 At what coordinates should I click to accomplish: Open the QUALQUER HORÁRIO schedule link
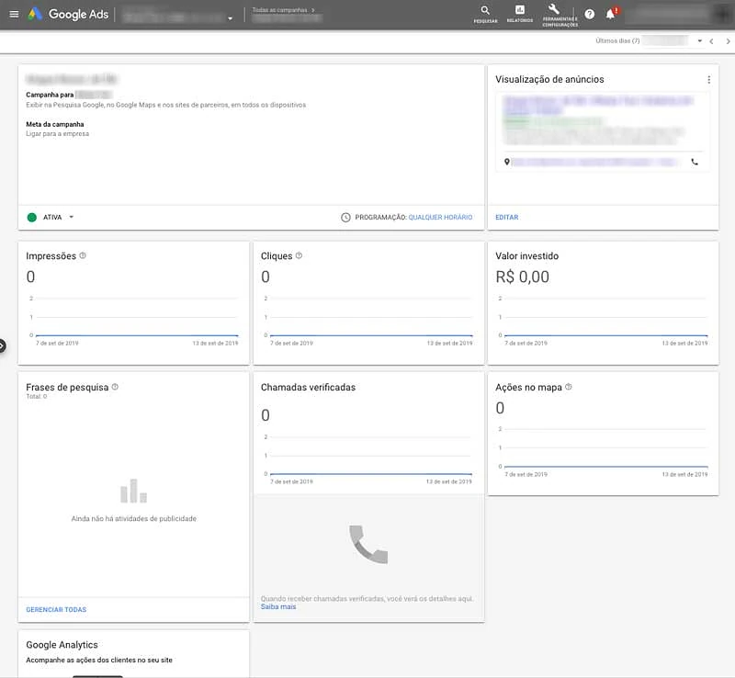point(440,217)
